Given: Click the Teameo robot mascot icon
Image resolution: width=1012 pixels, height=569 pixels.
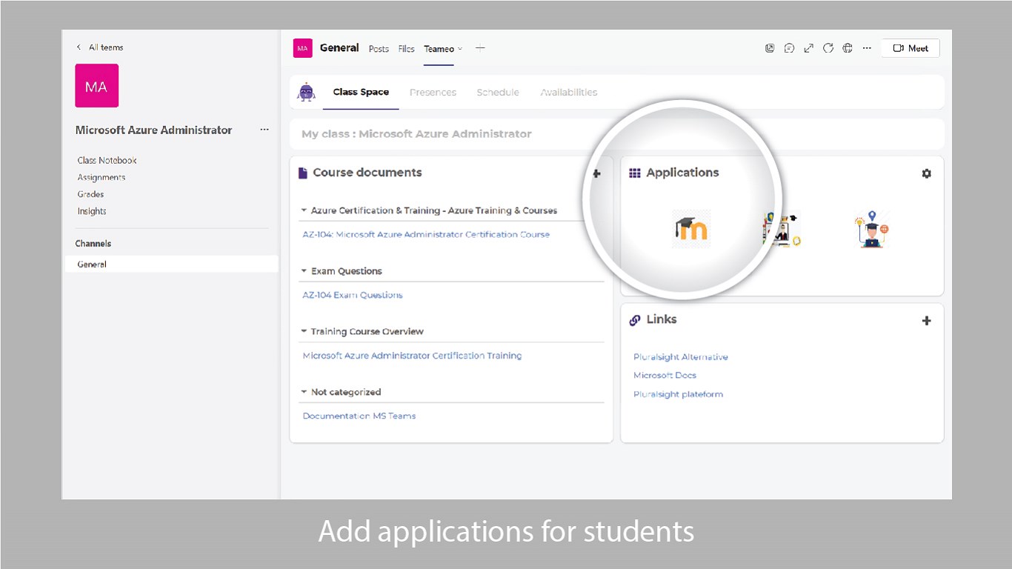Looking at the screenshot, I should [x=306, y=92].
